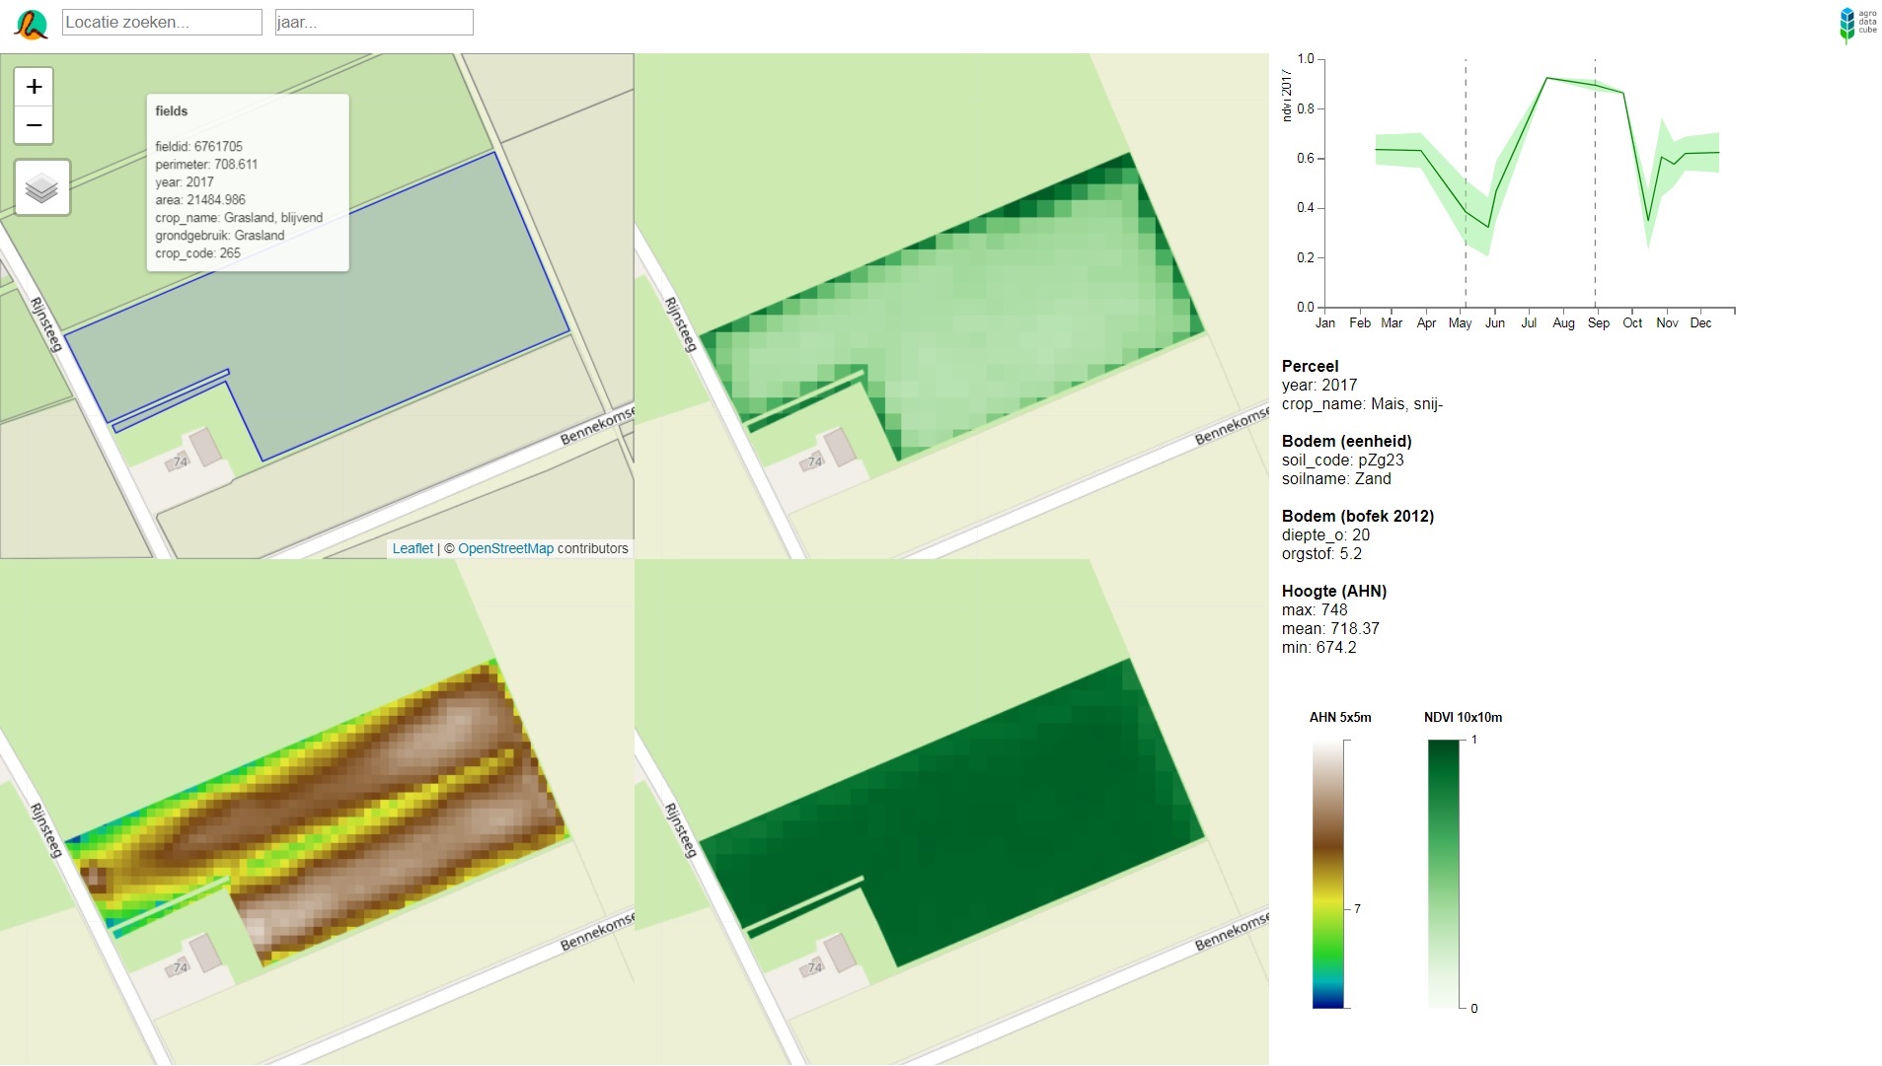Click the AHN 5x5m color legend bar
The height and width of the screenshot is (1066, 1882).
pyautogui.click(x=1327, y=874)
